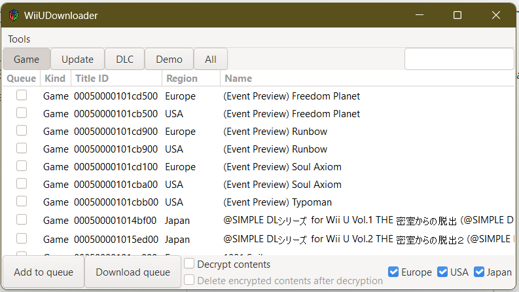The width and height of the screenshot is (519, 292).
Task: Click the Download queue button
Action: coord(133,272)
